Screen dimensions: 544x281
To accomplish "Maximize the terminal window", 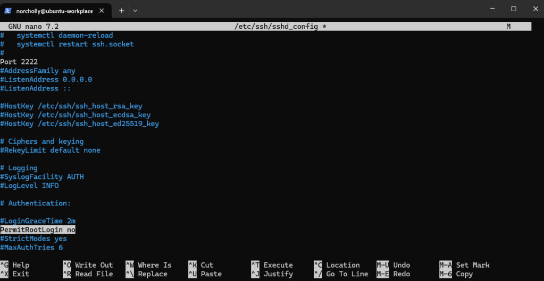I will (514, 9).
